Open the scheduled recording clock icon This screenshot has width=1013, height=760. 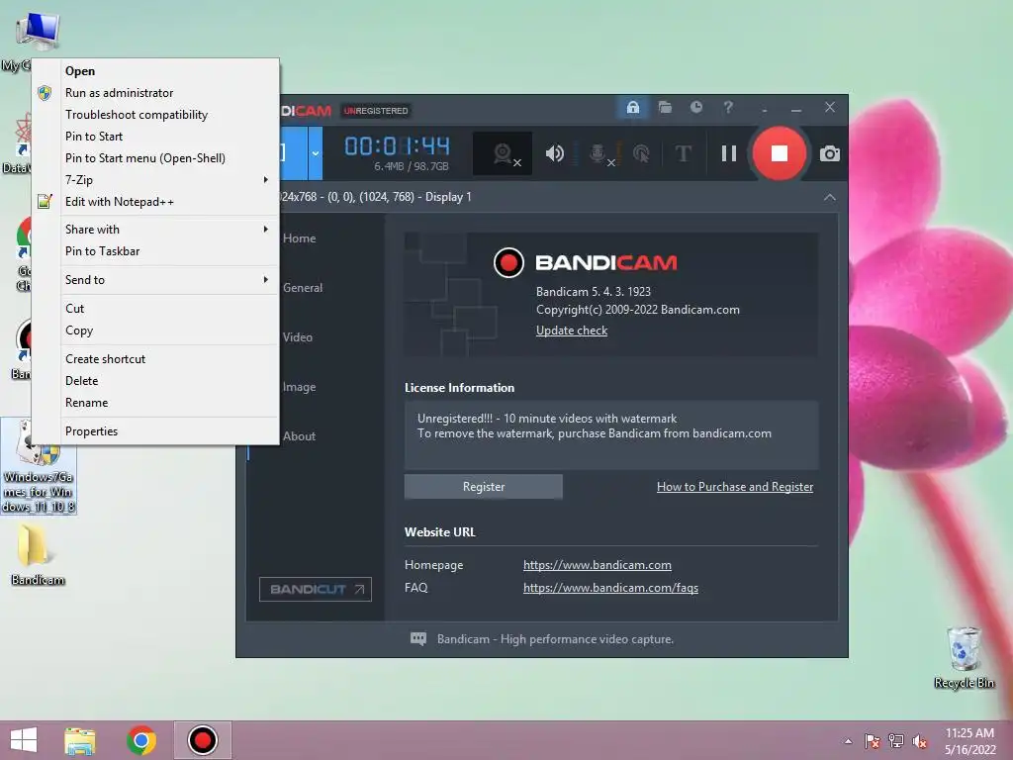click(695, 107)
